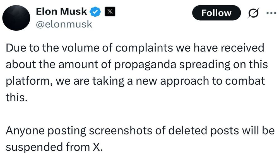Click the word "propaganda" in the post
The height and width of the screenshot is (155, 279).
[x=145, y=65]
